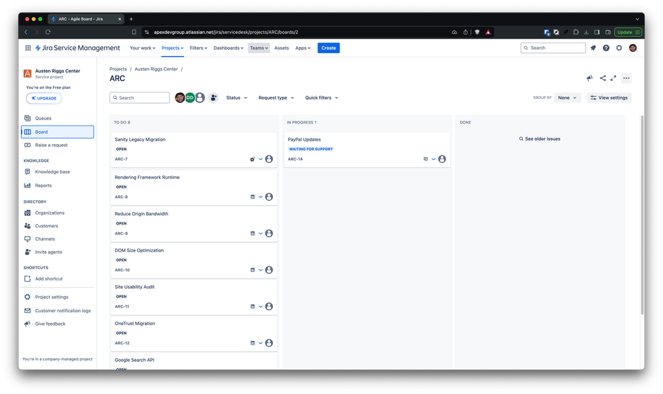This screenshot has height=394, width=663.
Task: Click the global Search field in top bar
Action: point(553,49)
